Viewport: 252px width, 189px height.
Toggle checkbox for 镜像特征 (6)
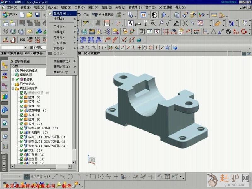pyautogui.click(x=22, y=111)
